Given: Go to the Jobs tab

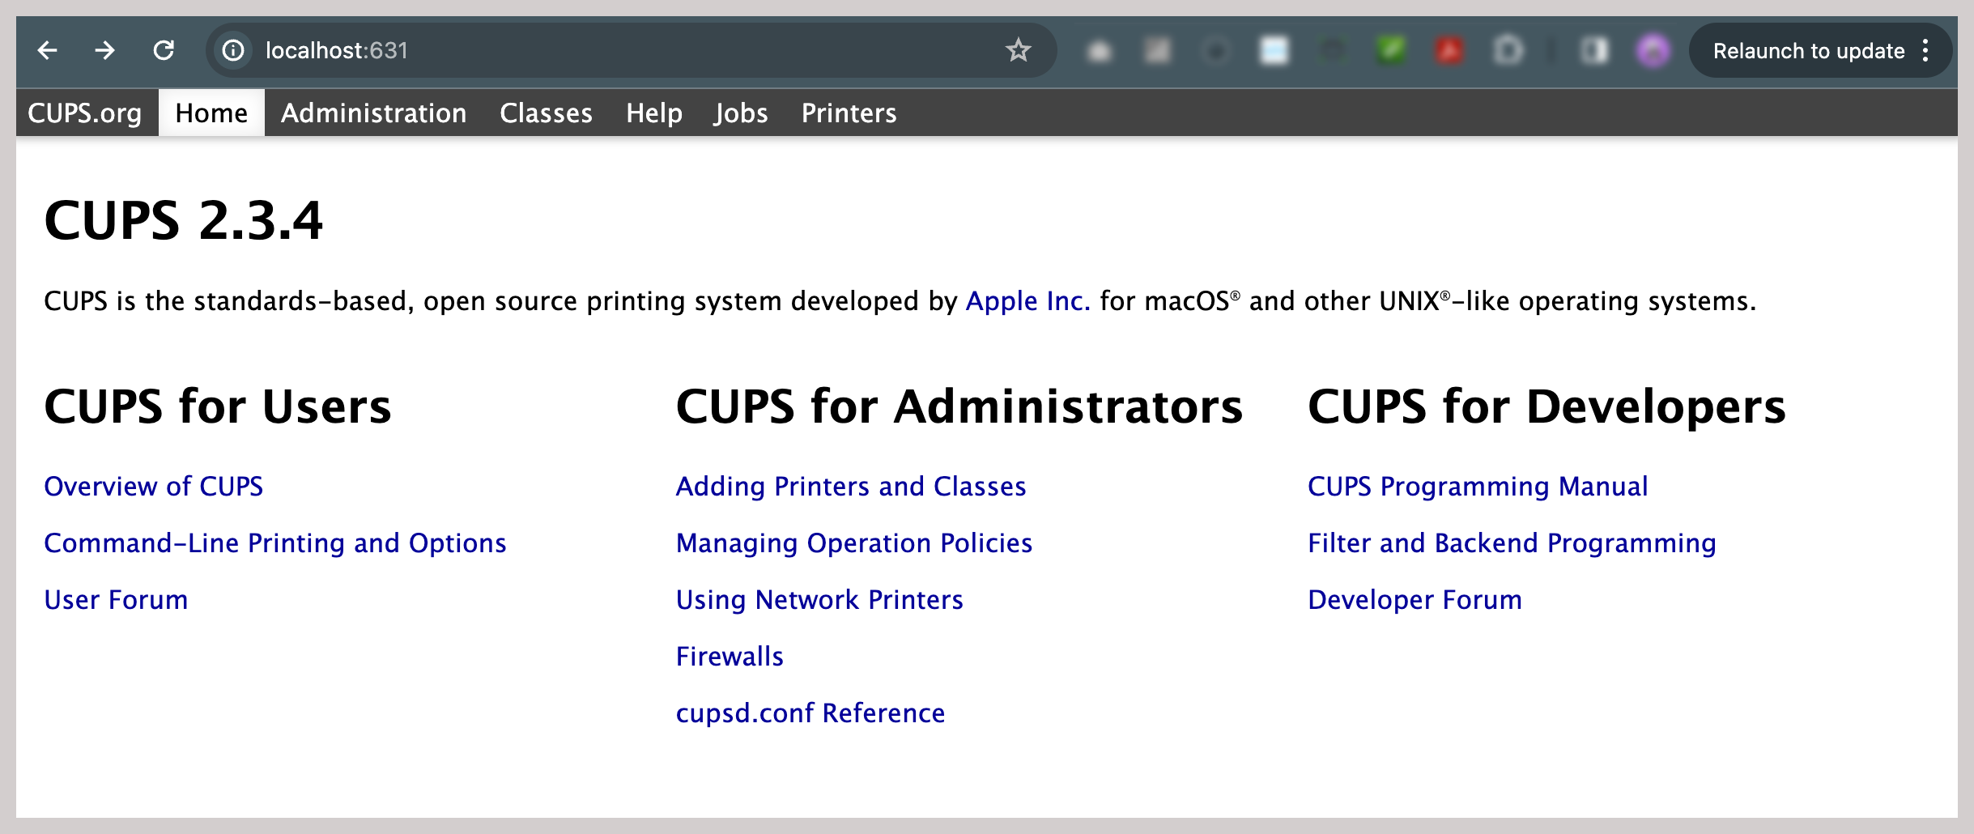Looking at the screenshot, I should 741,113.
